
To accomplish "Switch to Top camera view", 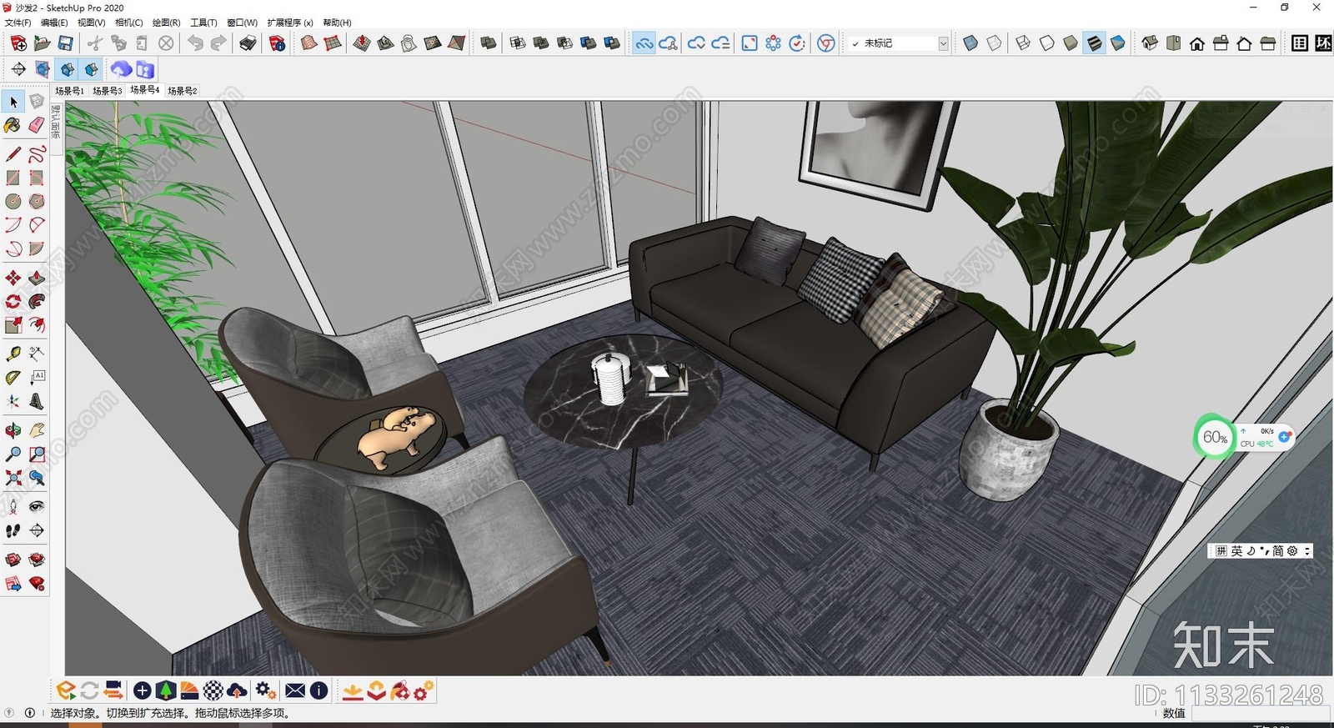I will point(1173,43).
